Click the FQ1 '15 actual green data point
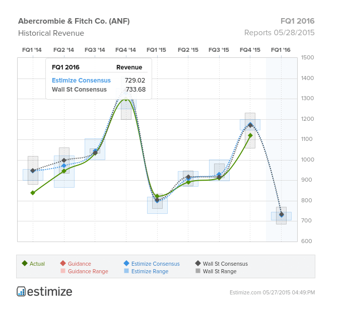The width and height of the screenshot is (340, 312). click(x=157, y=196)
